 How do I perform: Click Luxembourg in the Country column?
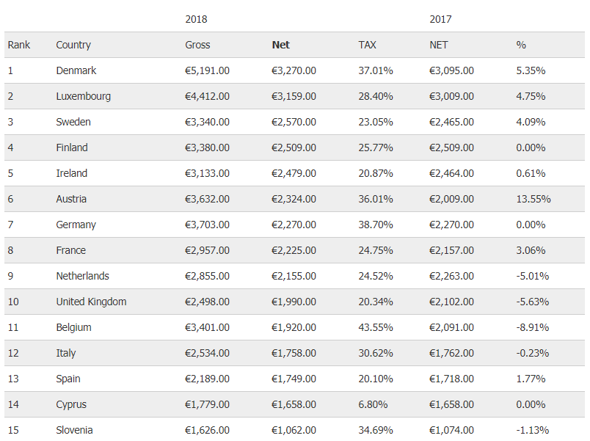coord(83,96)
